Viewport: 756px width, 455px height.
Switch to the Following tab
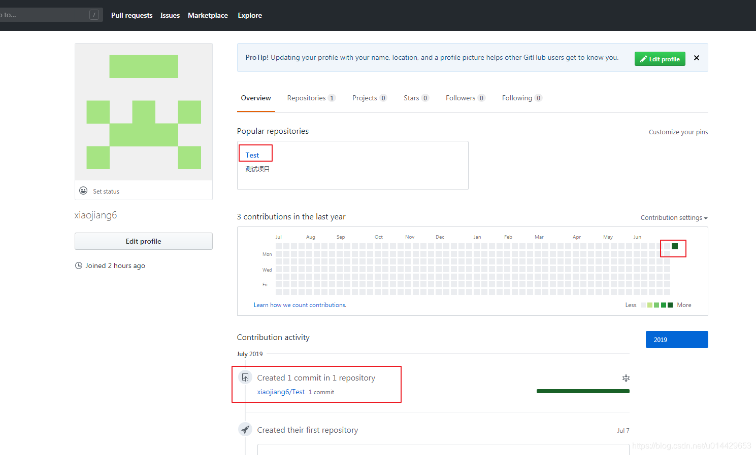(x=521, y=98)
